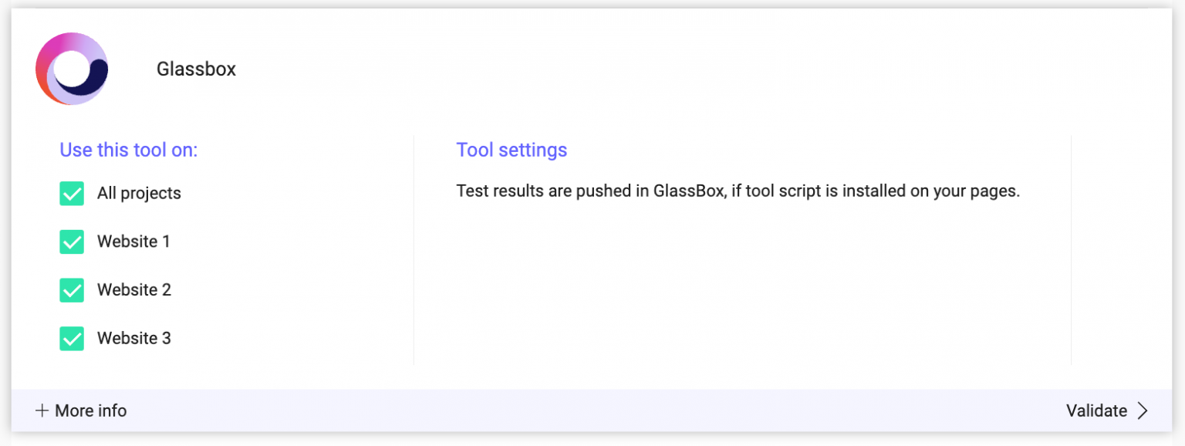The image size is (1185, 446).
Task: Click the Website 2 label
Action: [134, 290]
